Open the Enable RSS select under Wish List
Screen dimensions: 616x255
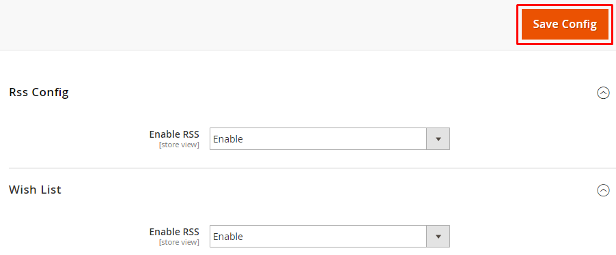330,236
